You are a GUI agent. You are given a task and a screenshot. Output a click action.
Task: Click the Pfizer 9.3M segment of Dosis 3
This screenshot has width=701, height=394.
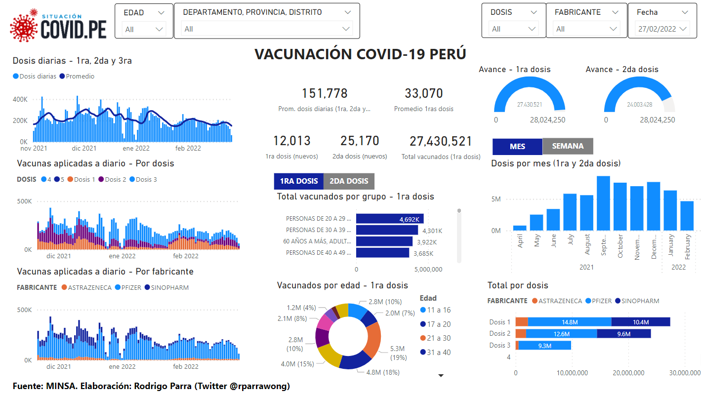point(545,346)
